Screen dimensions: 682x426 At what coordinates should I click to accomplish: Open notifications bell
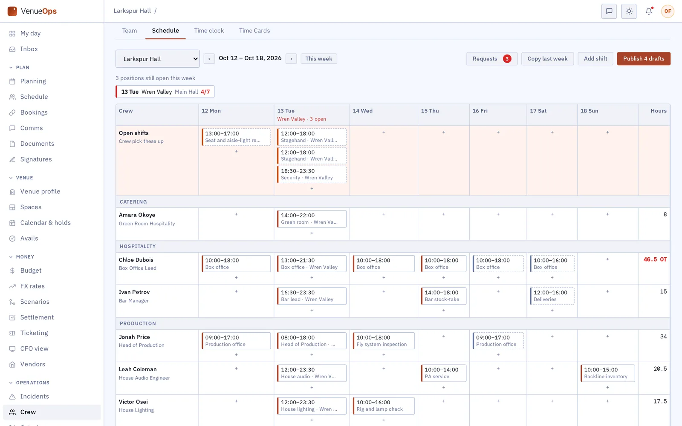pos(649,11)
